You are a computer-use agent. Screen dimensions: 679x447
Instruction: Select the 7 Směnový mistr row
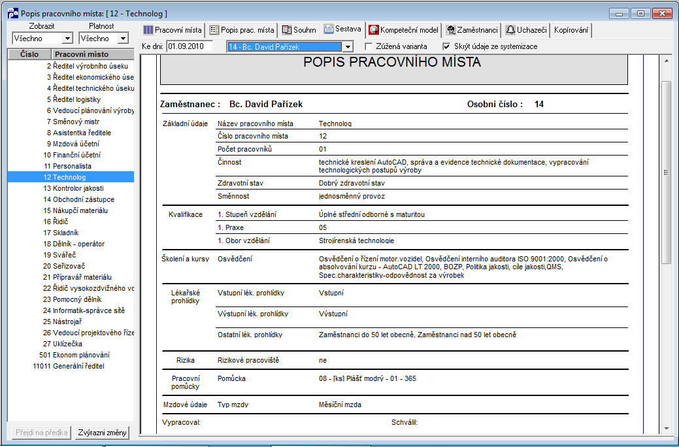point(71,122)
